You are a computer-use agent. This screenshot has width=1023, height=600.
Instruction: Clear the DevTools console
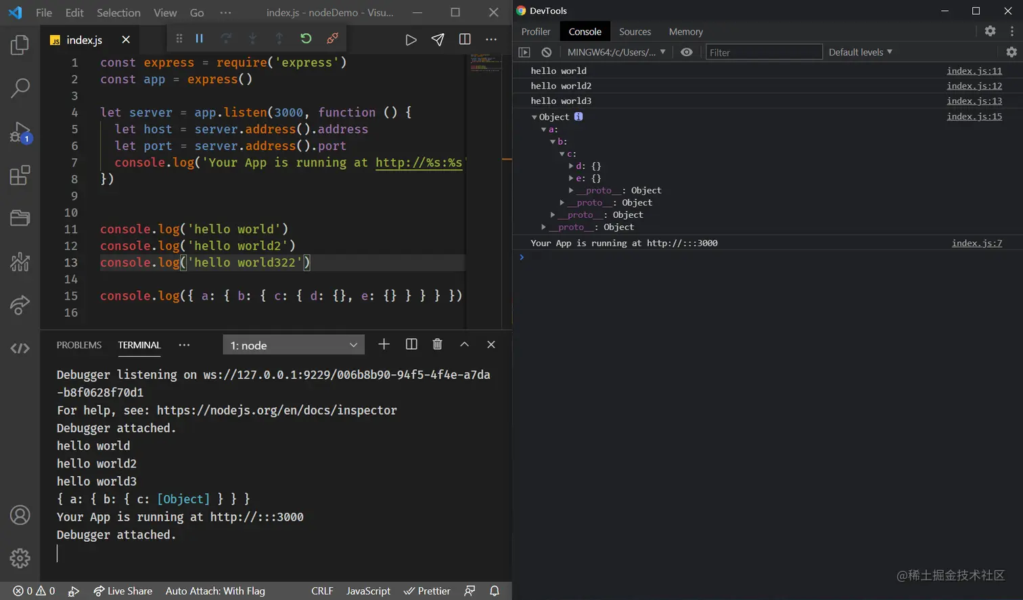[546, 52]
